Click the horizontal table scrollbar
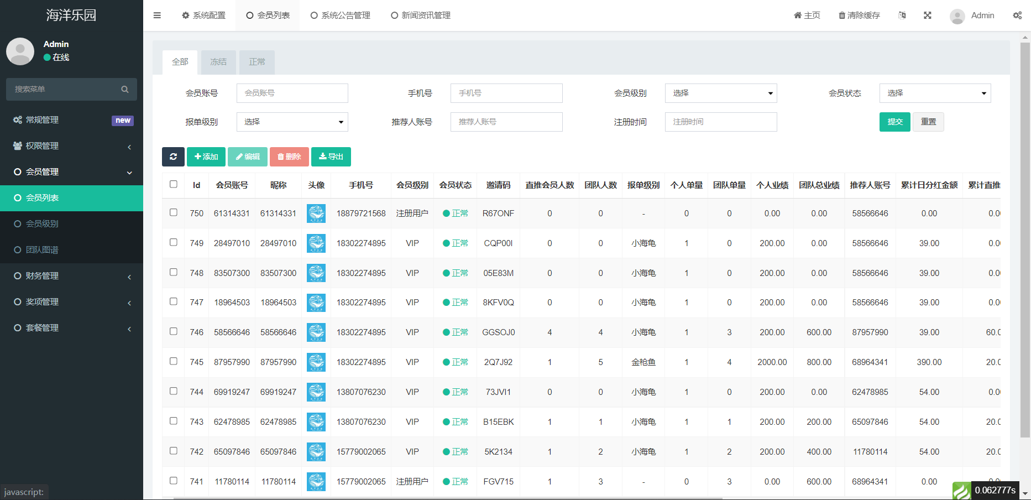The height and width of the screenshot is (500, 1031). 448,498
